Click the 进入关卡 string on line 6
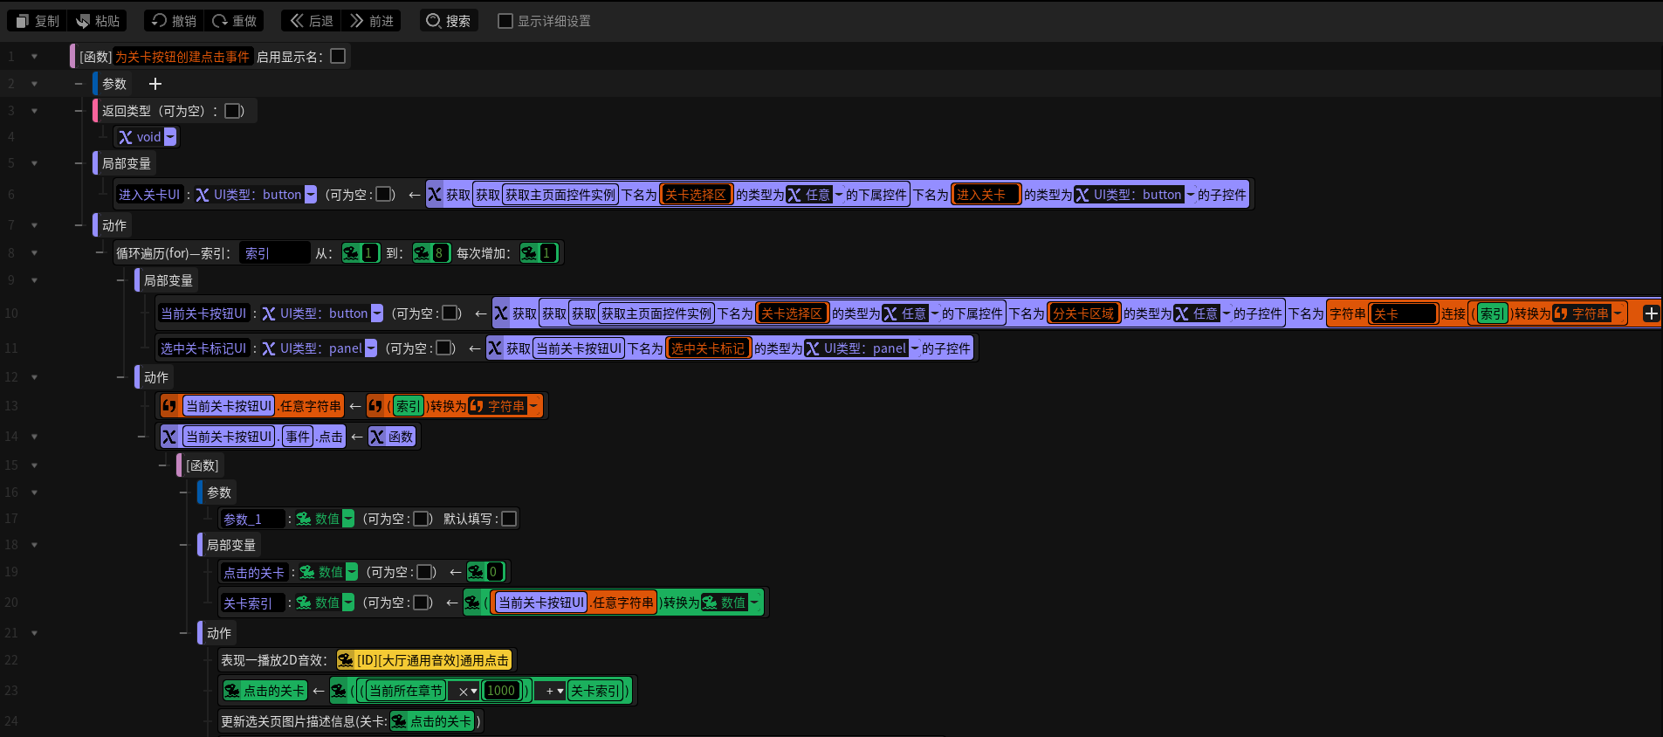 (x=986, y=195)
